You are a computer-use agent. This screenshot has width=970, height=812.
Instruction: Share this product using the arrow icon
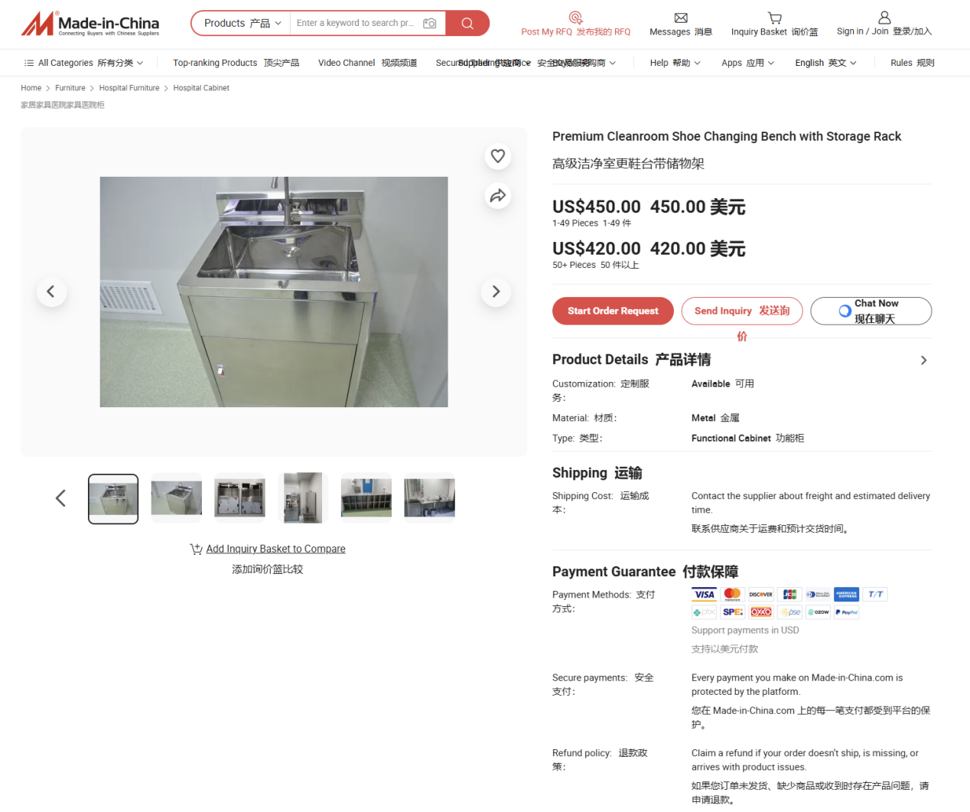click(x=498, y=196)
